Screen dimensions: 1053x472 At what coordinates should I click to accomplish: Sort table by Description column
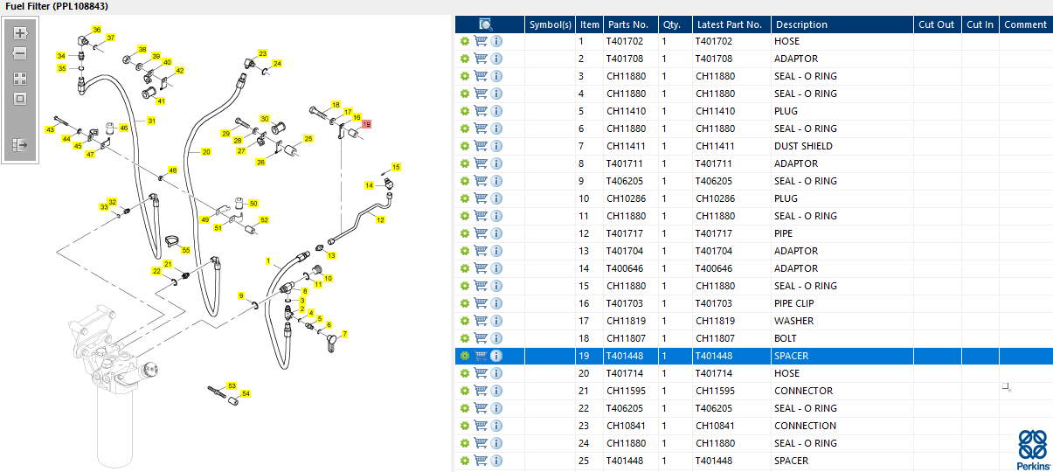click(801, 24)
